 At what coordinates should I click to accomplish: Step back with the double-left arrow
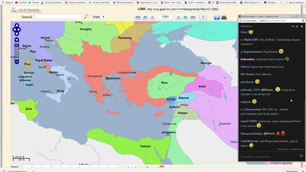[x=145, y=17]
